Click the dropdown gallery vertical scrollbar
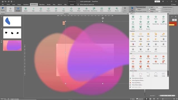The width and height of the screenshot is (178, 100). click(x=168, y=45)
